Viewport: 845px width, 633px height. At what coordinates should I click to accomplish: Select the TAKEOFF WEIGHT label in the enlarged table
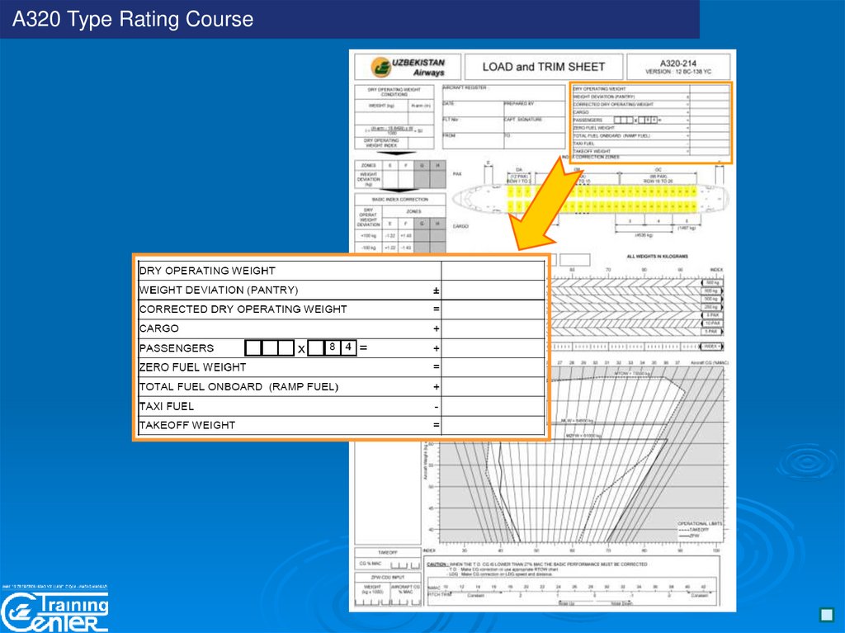[x=187, y=425]
